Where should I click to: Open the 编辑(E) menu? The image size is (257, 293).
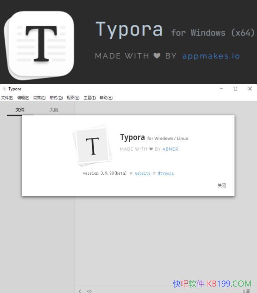click(23, 98)
